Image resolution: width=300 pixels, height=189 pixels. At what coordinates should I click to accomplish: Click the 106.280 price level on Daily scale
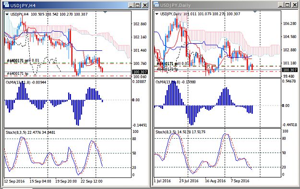point(289,24)
